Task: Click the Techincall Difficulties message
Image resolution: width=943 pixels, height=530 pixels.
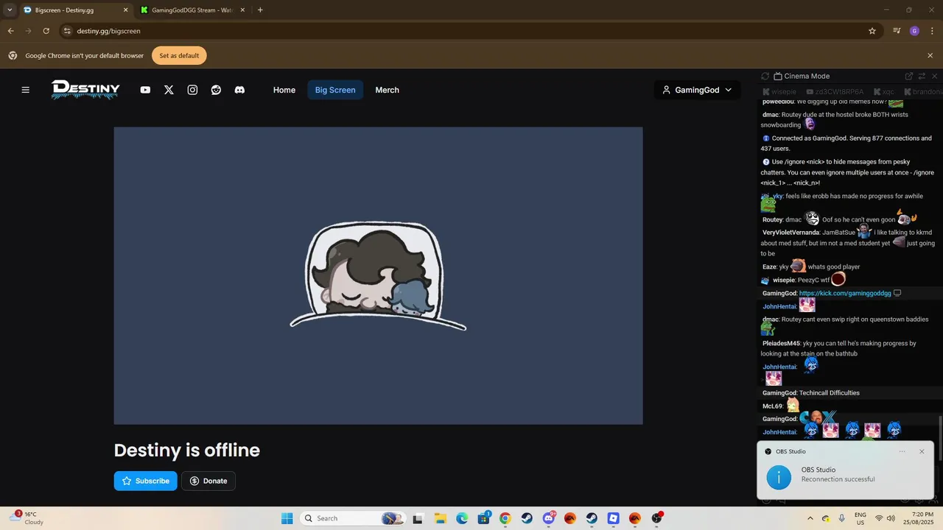Action: 830,393
